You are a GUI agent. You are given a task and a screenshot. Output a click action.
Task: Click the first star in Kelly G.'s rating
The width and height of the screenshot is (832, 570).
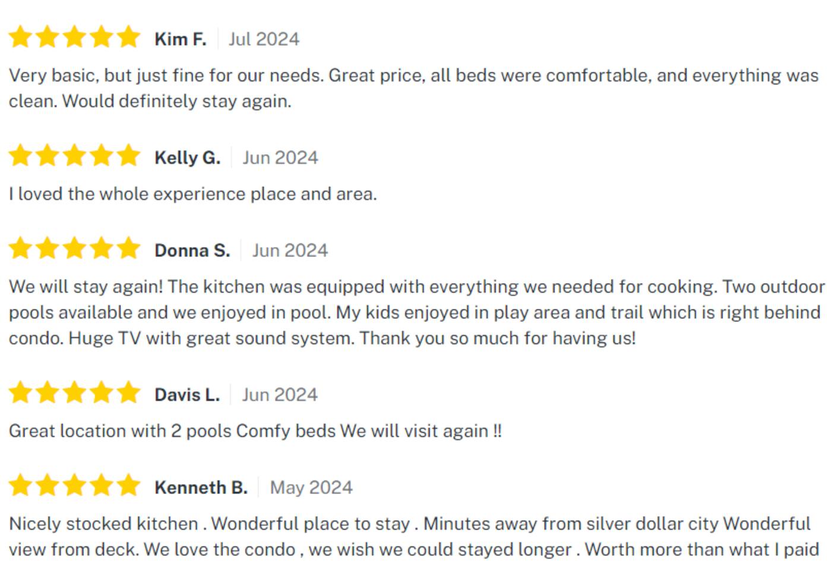(20, 156)
